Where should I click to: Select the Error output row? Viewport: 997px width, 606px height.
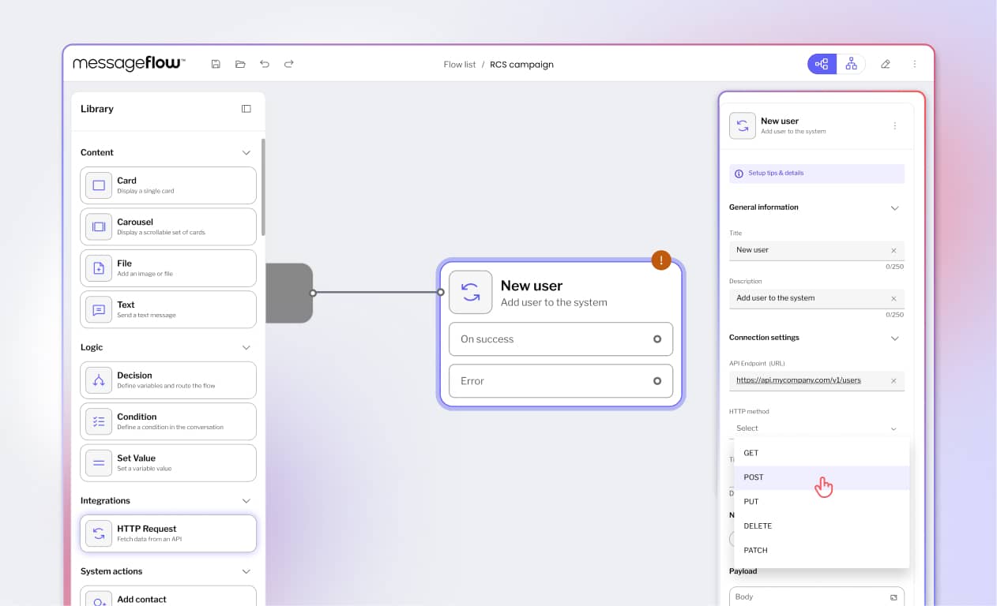pos(561,381)
